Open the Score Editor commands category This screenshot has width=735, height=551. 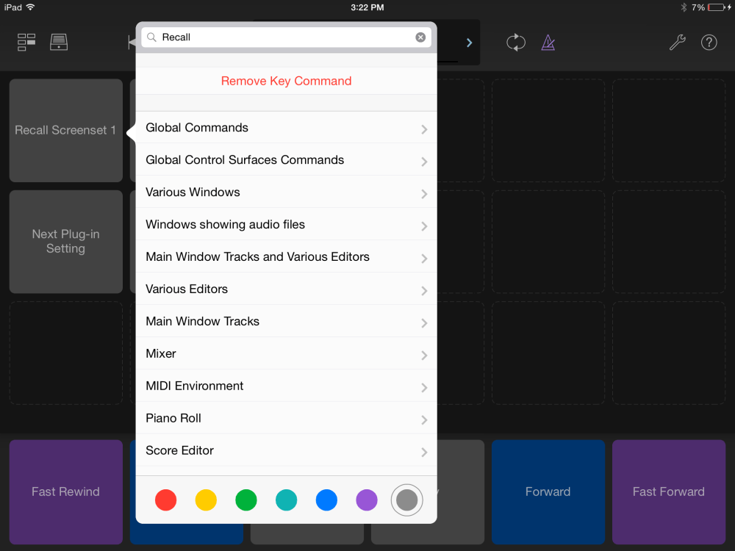(286, 450)
